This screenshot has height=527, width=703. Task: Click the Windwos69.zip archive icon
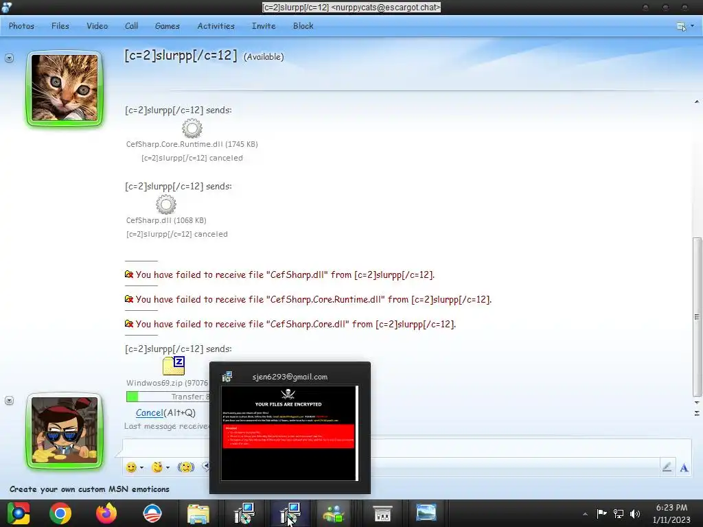point(174,366)
